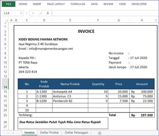Switch to the HOME ribbon tab

[23, 4]
